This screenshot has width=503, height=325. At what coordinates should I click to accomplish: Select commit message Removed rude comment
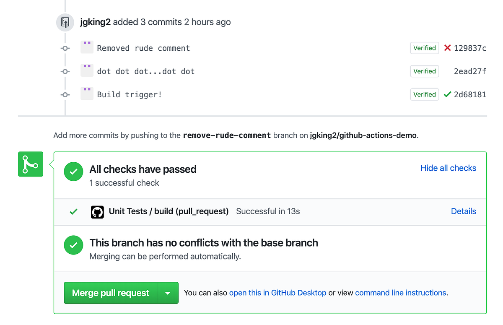point(143,48)
